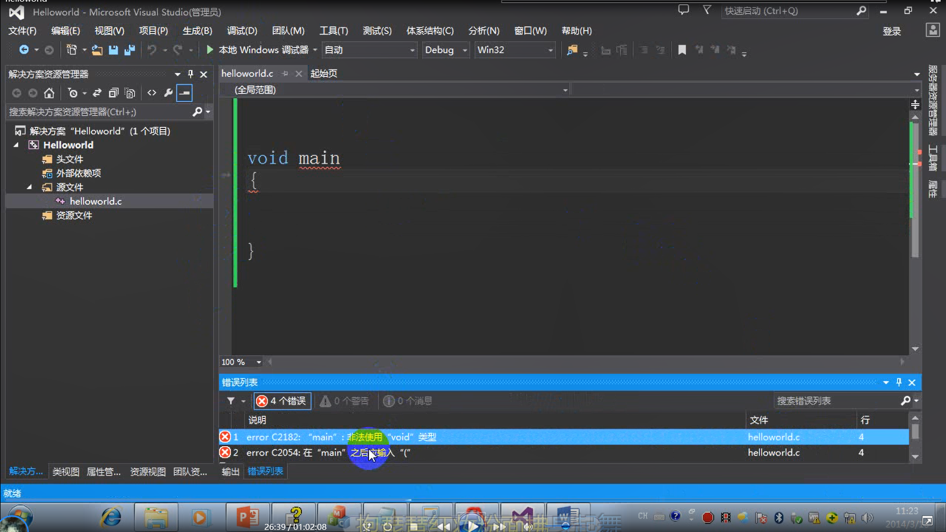The image size is (946, 532).
Task: Select the 头文件 header files folder
Action: click(70, 159)
